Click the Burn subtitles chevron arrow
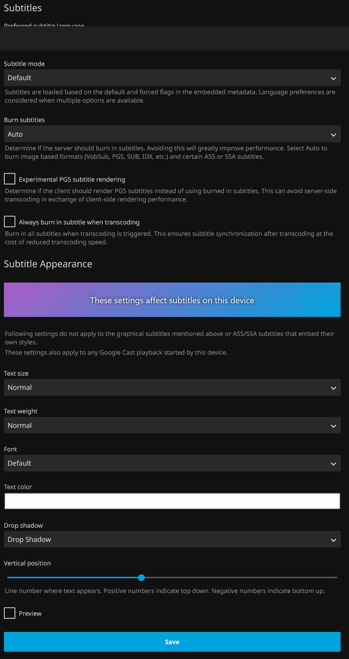Viewport: 349px width, 659px height. 333,135
